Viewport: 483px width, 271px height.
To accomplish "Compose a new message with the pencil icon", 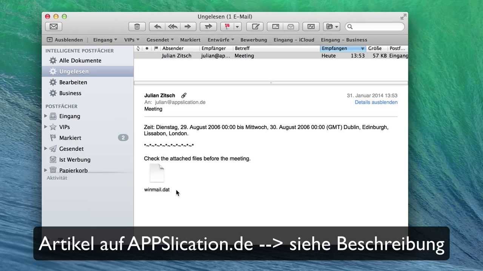I will [255, 27].
